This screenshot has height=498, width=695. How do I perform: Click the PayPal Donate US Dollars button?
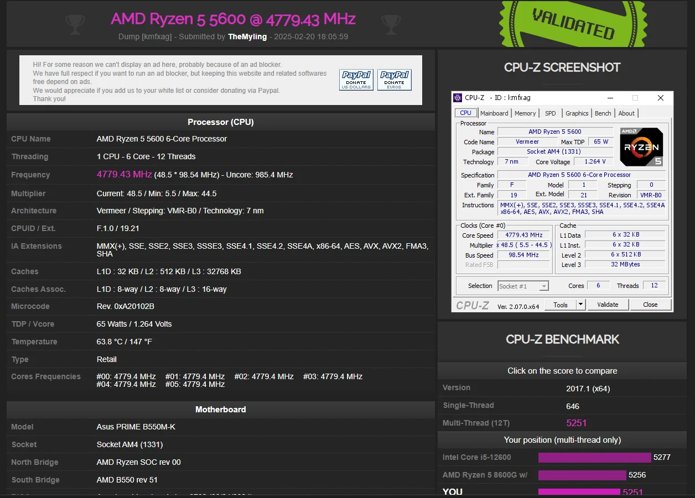pos(356,80)
